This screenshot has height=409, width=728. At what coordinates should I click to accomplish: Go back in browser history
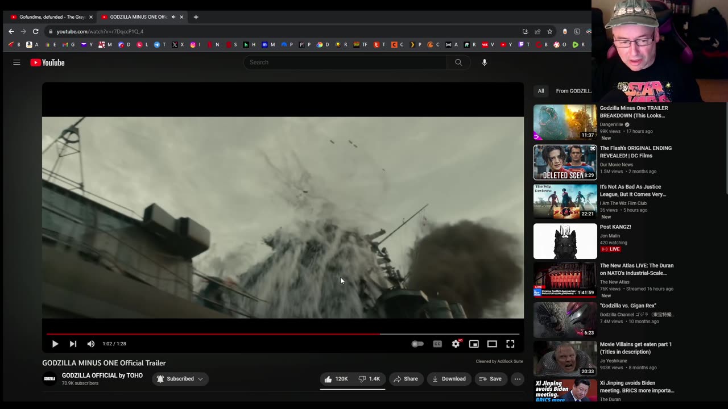(x=11, y=31)
